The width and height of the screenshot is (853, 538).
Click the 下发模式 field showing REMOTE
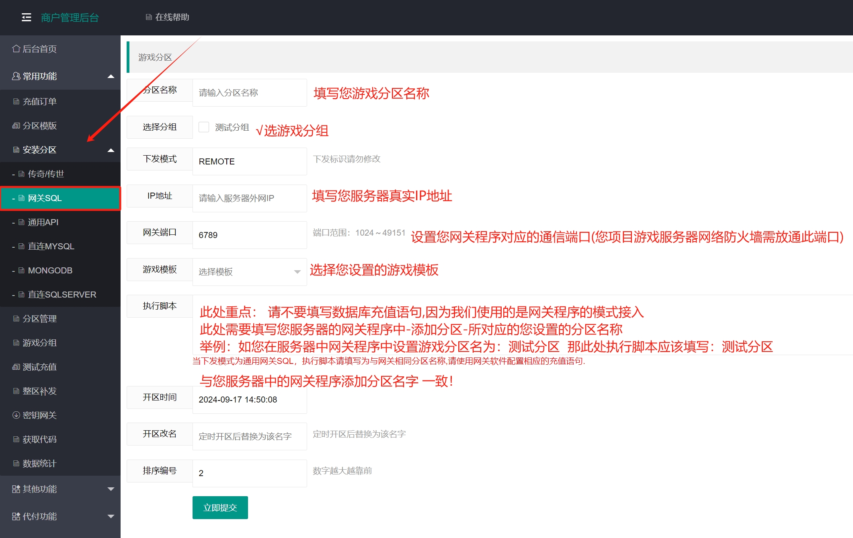[x=250, y=161]
